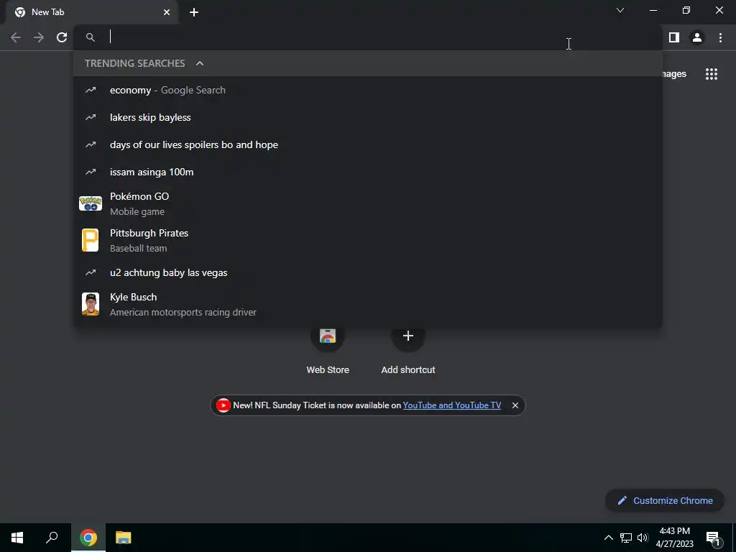Image resolution: width=736 pixels, height=552 pixels.
Task: Open File Explorer from the taskbar
Action: 124,538
